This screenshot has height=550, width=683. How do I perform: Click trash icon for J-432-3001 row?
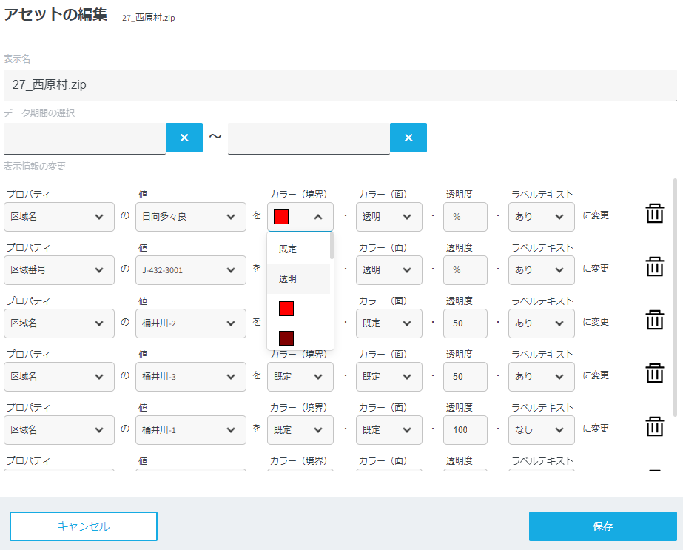[654, 268]
